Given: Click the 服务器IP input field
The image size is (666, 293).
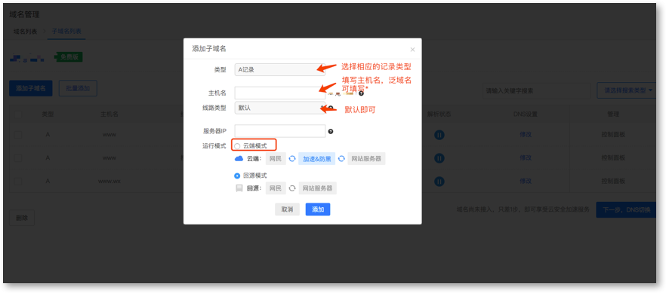Looking at the screenshot, I should [x=280, y=131].
